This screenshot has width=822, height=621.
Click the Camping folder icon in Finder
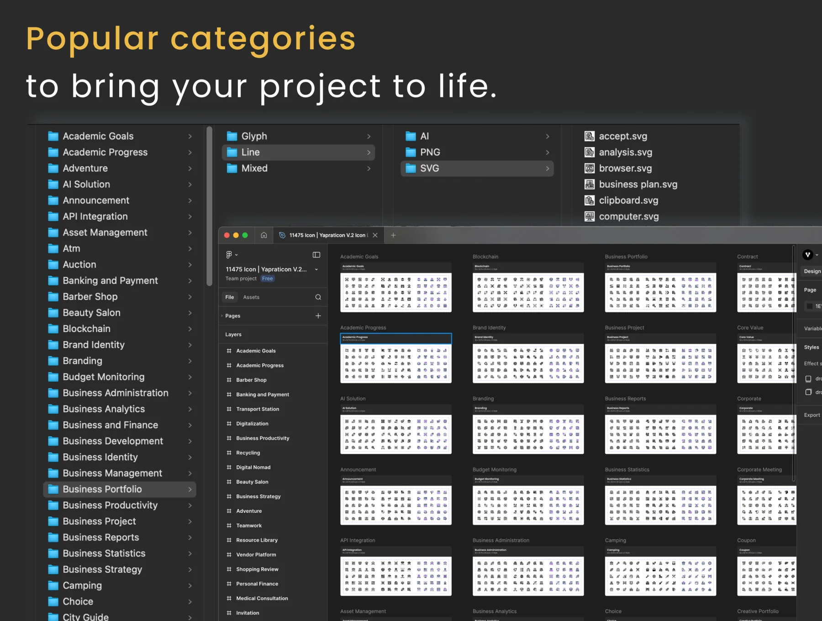(x=53, y=585)
